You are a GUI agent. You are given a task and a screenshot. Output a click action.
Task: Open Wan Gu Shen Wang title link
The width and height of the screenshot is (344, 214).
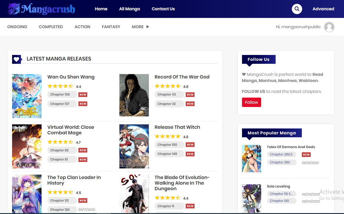click(71, 77)
